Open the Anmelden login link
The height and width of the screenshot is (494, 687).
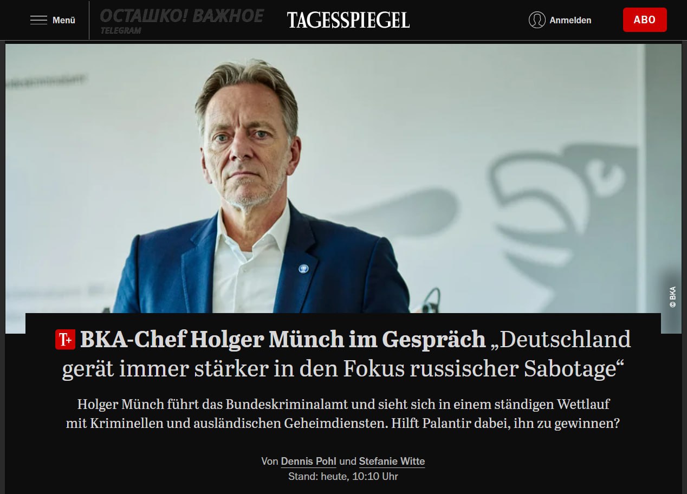(571, 20)
